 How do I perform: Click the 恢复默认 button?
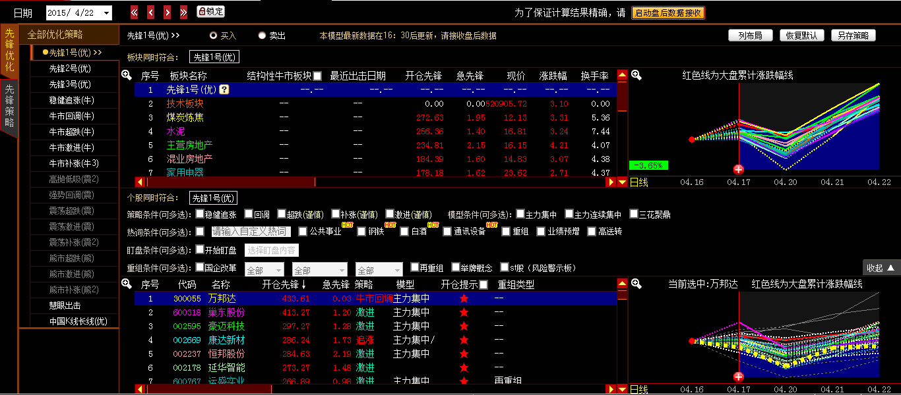click(801, 36)
